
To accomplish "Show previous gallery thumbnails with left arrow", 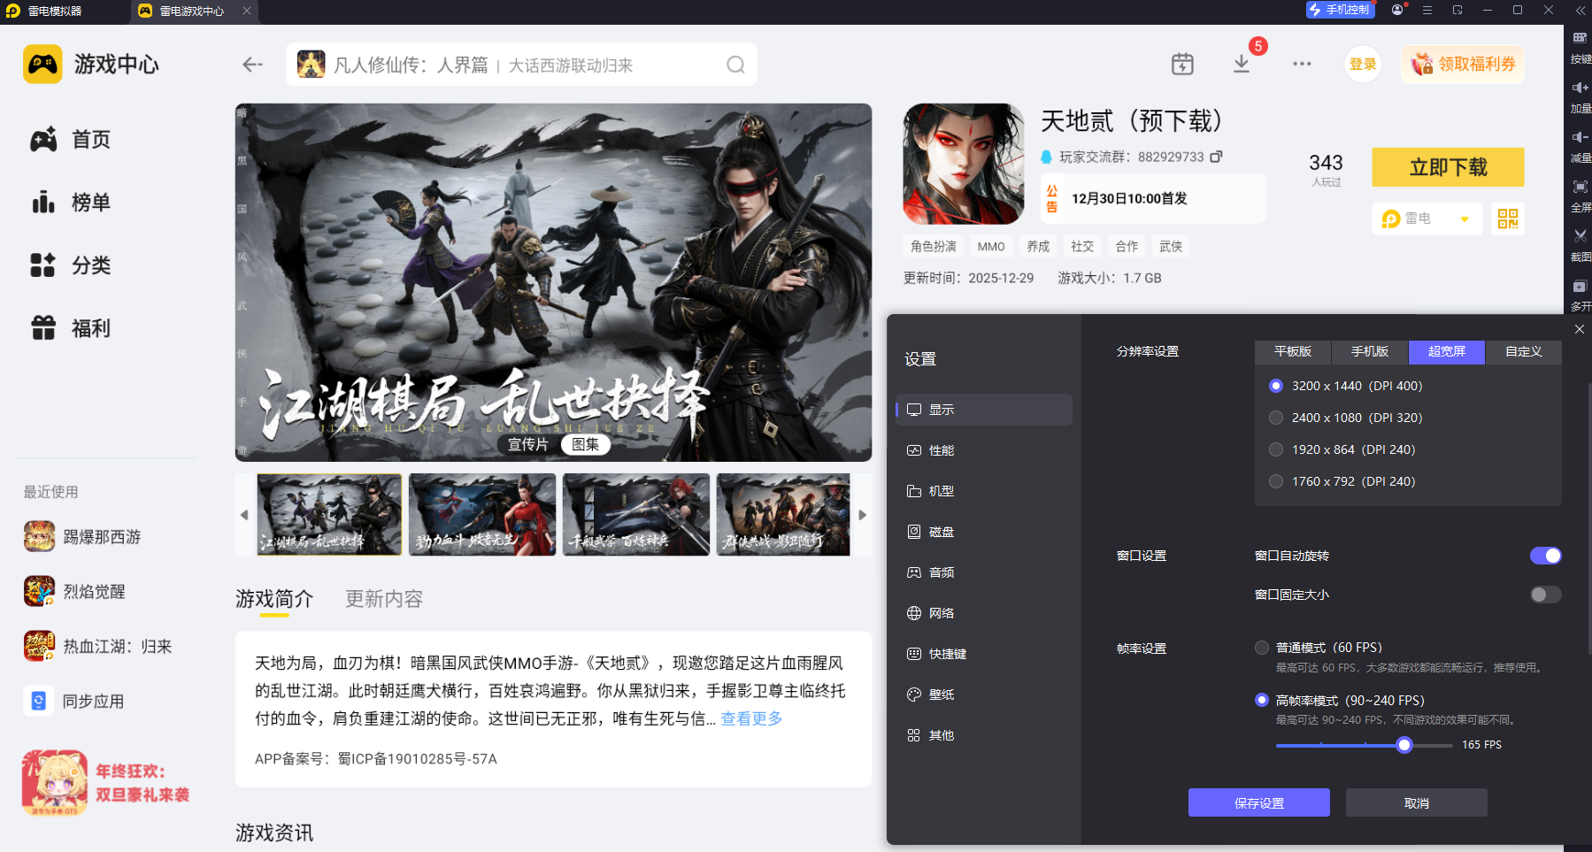I will click(x=244, y=515).
